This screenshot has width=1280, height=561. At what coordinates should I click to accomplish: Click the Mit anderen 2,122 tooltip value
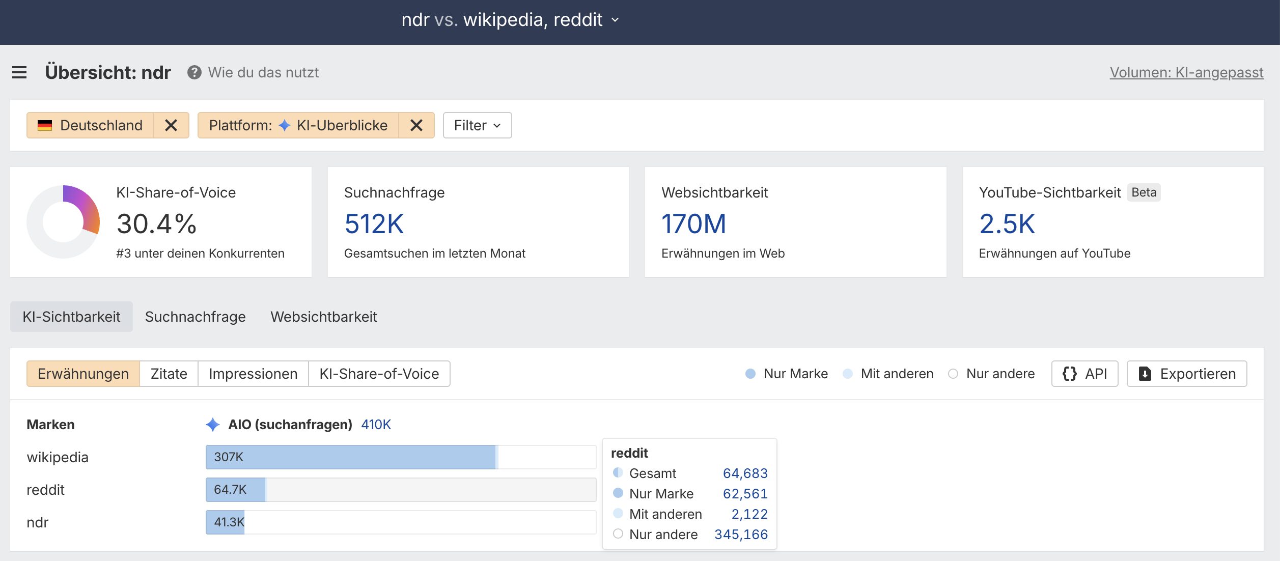tap(749, 514)
